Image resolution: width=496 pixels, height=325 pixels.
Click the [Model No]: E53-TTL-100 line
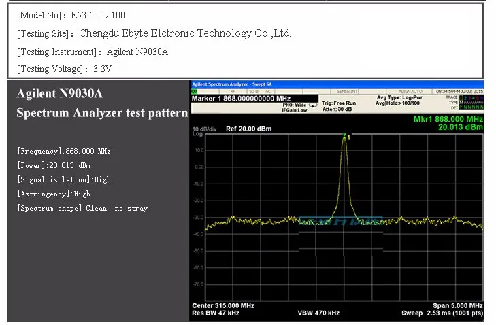coord(71,15)
